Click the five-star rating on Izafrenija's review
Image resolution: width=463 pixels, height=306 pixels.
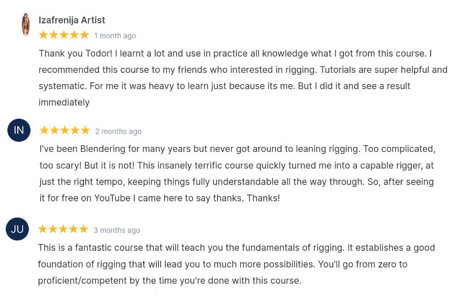63,35
